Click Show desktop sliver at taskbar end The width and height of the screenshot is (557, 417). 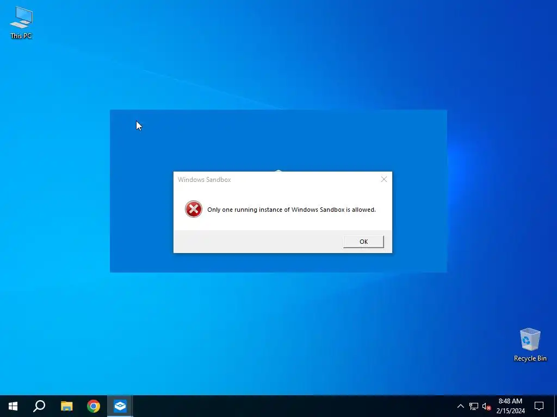tap(555, 406)
